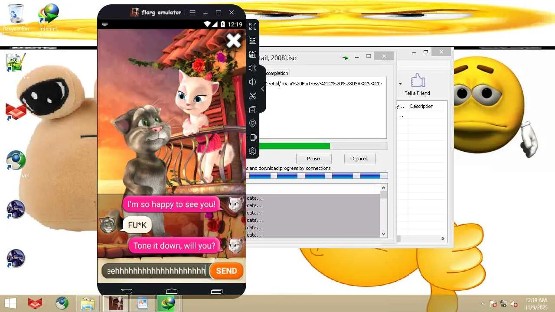The width and height of the screenshot is (555, 312).
Task: Open the multi-instance plus icon
Action: [x=253, y=110]
